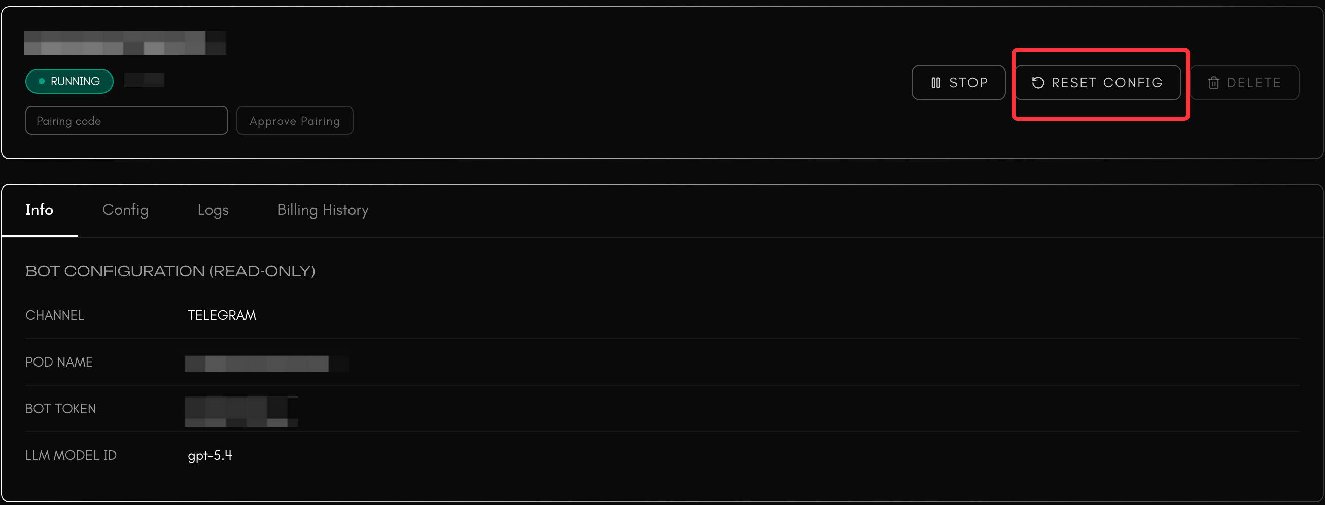The height and width of the screenshot is (505, 1325).
Task: Click the green dot in the RUNNING badge
Action: point(42,81)
